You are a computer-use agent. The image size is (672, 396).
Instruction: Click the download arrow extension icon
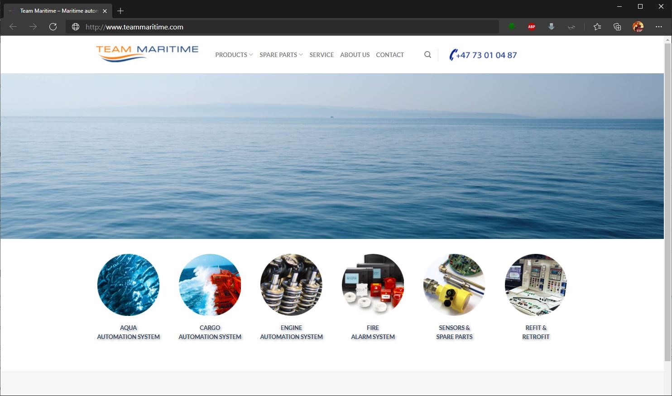point(552,27)
